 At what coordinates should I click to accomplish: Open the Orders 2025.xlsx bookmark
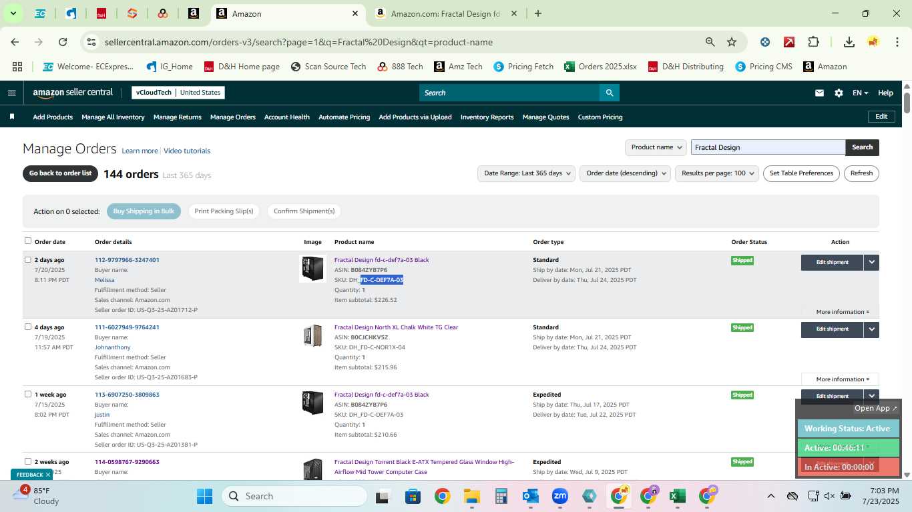pyautogui.click(x=600, y=67)
